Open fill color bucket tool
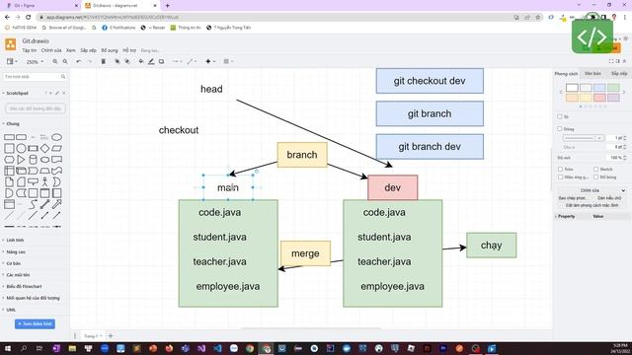 [x=141, y=61]
